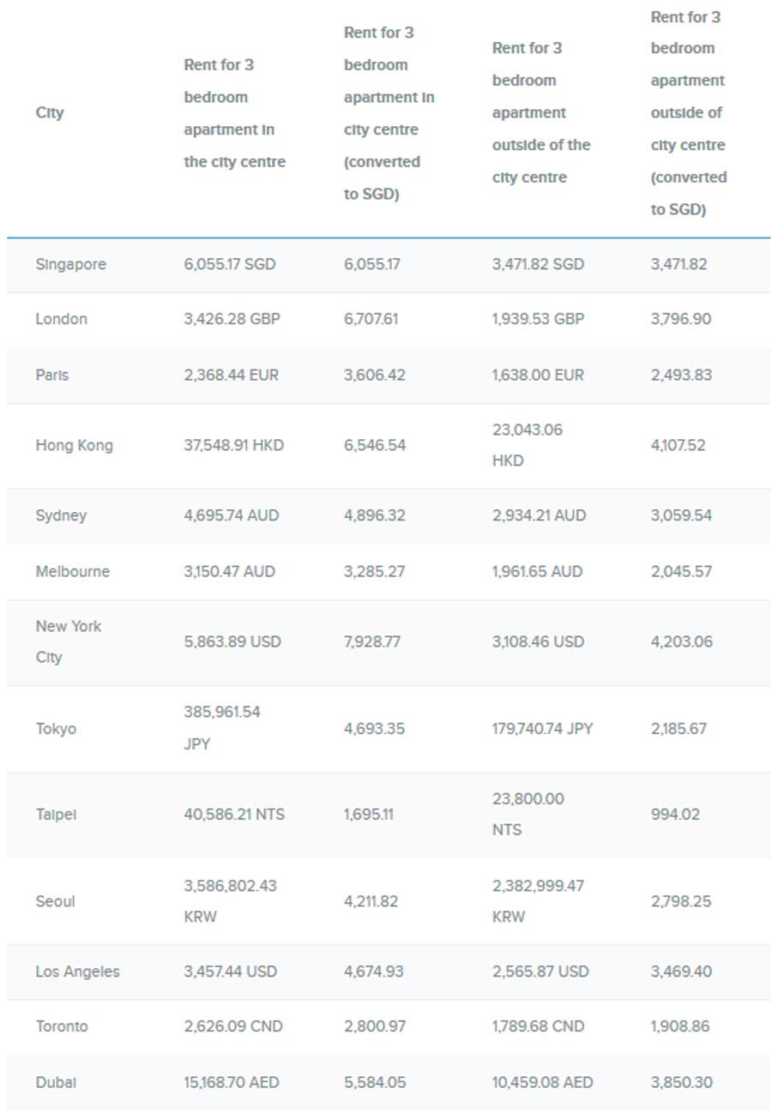Click Sydney's 4,695.74 AUD rent cell

click(x=231, y=515)
